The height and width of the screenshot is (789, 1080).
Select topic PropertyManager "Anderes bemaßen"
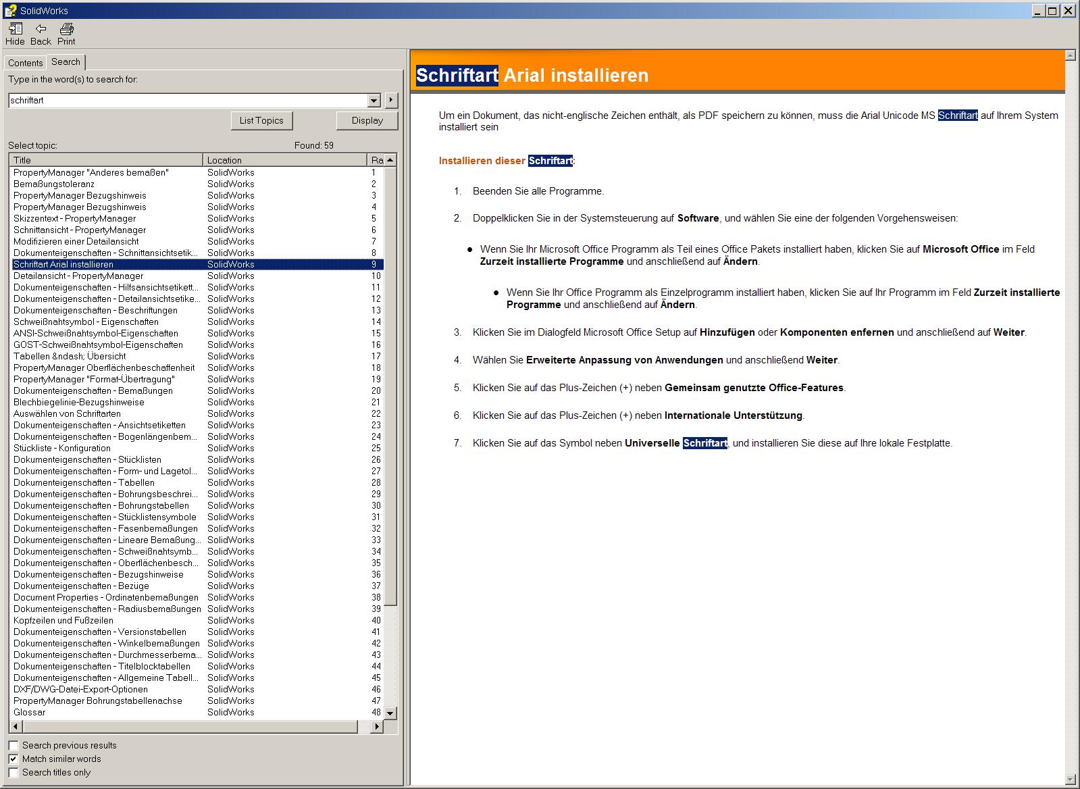point(197,172)
